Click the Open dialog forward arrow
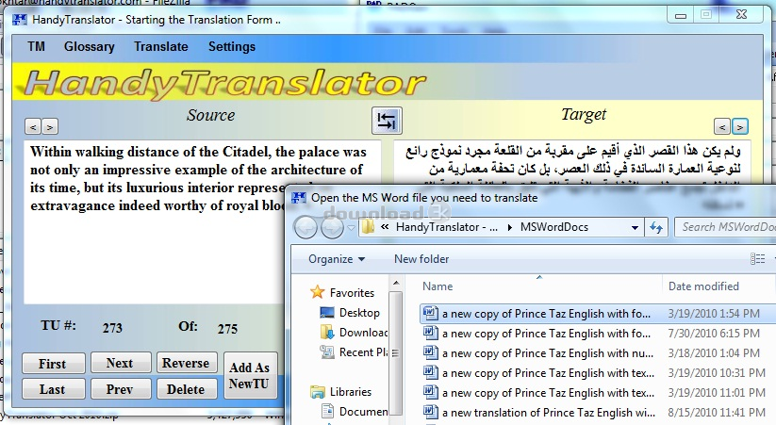Image resolution: width=776 pixels, height=425 pixels. (x=332, y=228)
